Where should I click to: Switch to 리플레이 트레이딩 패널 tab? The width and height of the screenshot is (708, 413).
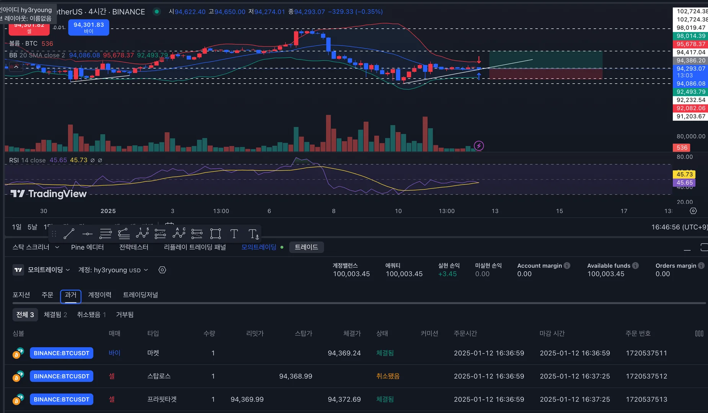(x=195, y=247)
